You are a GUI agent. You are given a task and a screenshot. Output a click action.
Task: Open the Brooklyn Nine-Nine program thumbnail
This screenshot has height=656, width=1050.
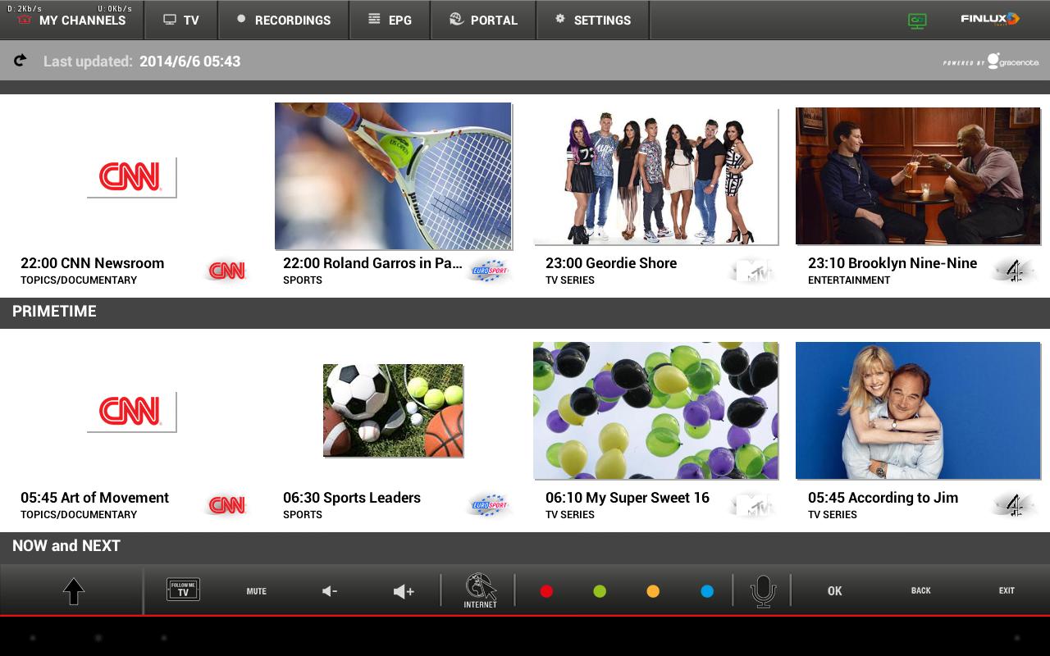(x=918, y=176)
